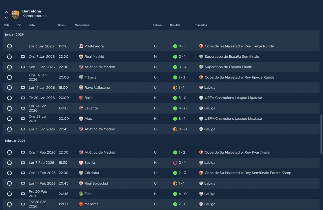The height and width of the screenshot is (210, 323).
Task: Click the Atlético crest in the 11 Jan row
Action: click(x=81, y=67)
